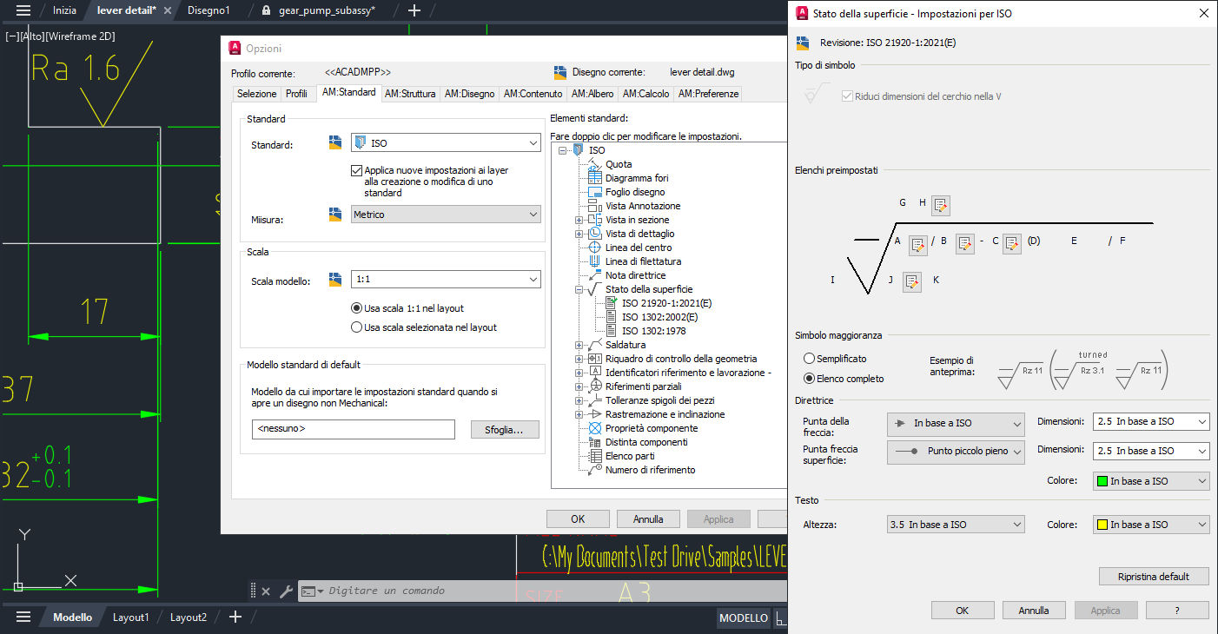1218x634 pixels.
Task: Switch to the AM:Disegno tab
Action: coord(469,94)
